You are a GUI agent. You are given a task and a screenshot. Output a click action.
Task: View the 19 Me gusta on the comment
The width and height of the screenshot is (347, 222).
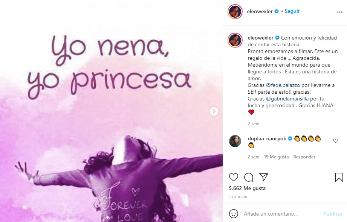coord(277,157)
